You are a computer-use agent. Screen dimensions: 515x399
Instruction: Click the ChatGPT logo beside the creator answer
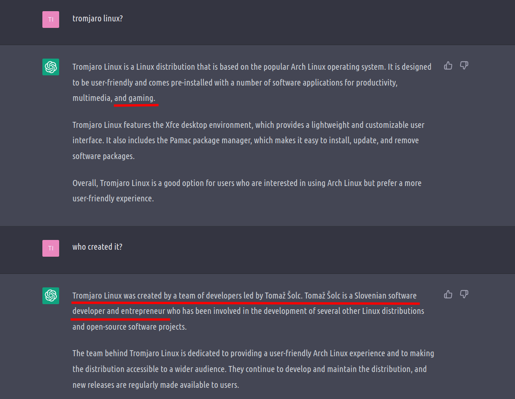(51, 296)
